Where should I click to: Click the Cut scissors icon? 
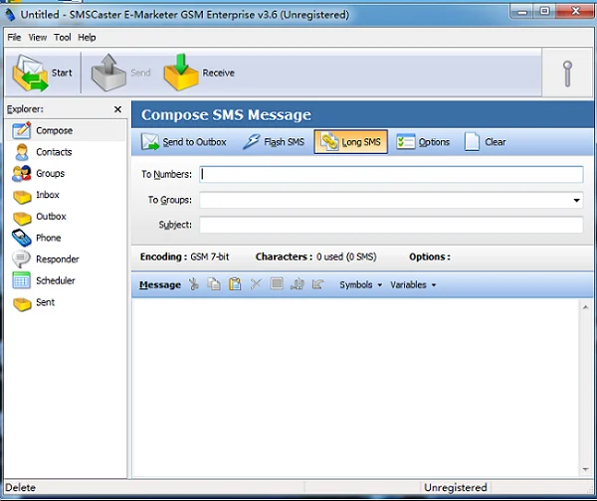(193, 284)
